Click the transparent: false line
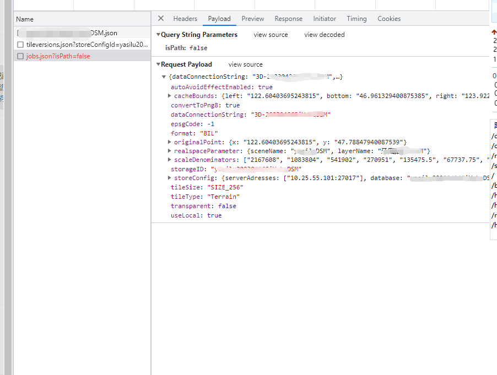 [x=203, y=206]
